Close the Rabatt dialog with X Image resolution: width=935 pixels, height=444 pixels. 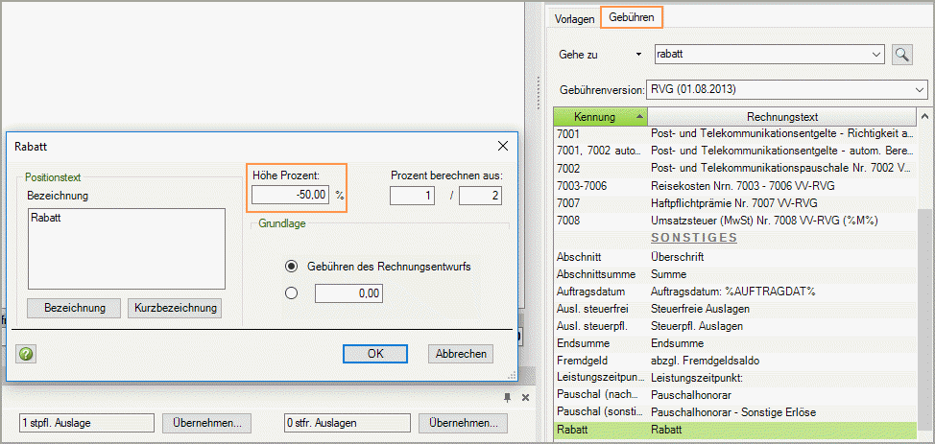502,146
